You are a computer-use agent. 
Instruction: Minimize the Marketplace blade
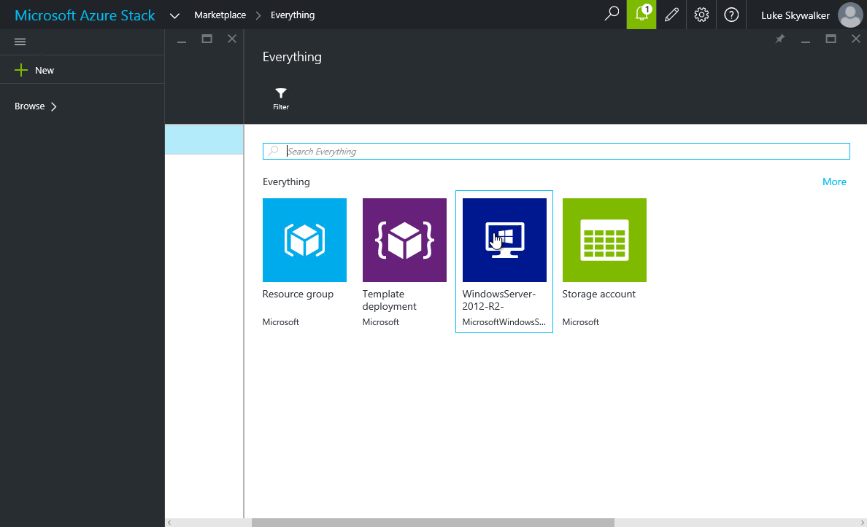[182, 42]
